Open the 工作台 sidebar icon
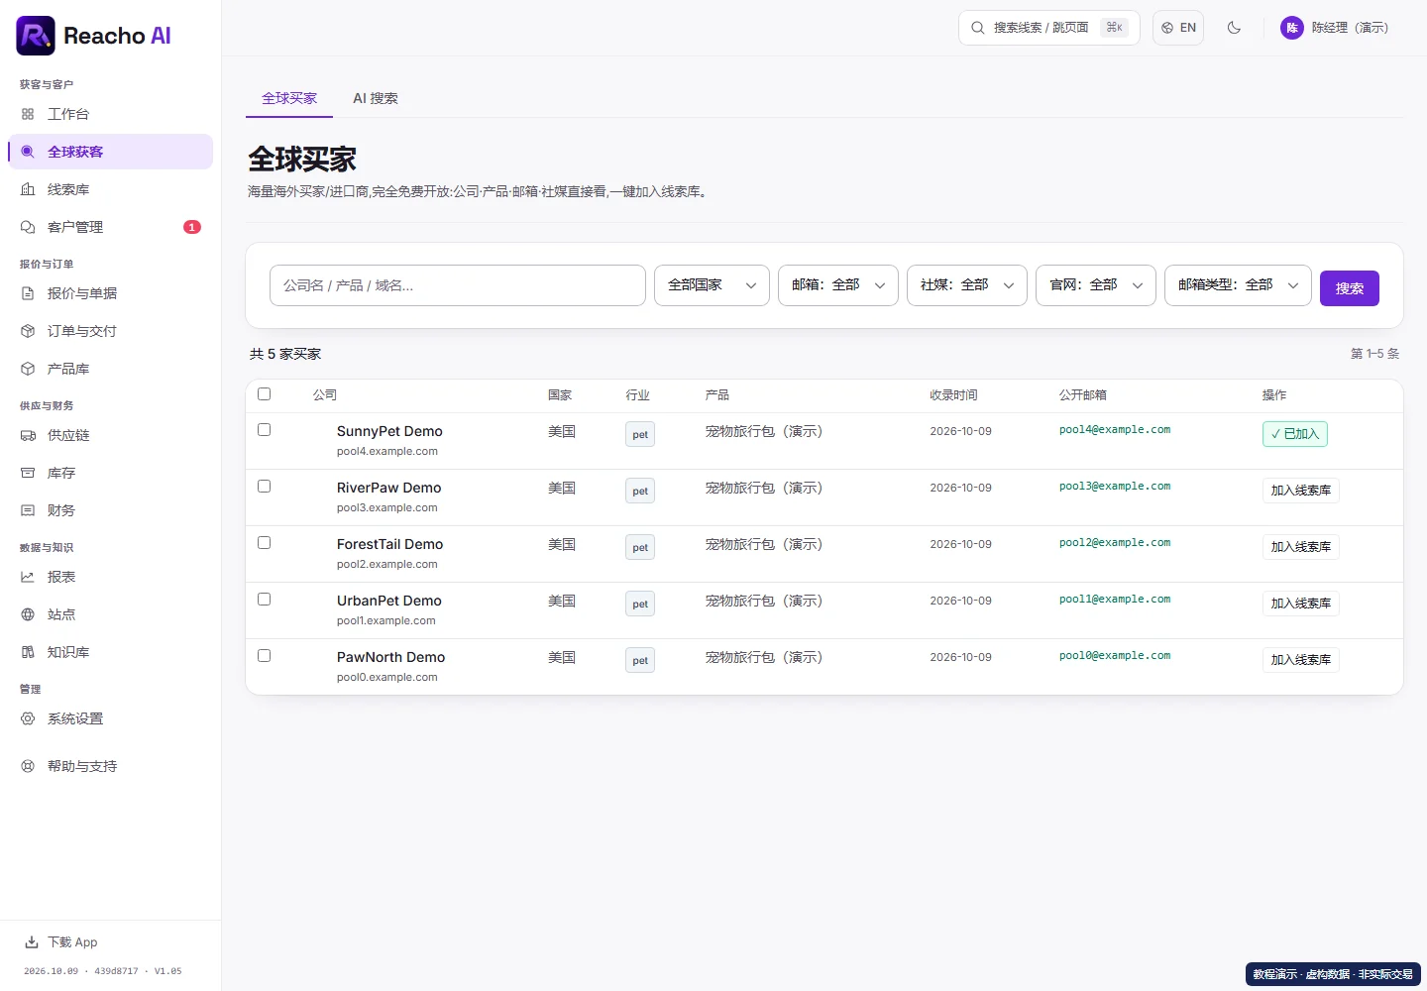1427x991 pixels. tap(28, 114)
